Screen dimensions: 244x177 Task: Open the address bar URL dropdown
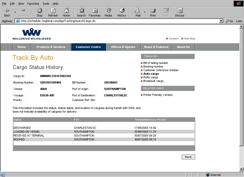pyautogui.click(x=221, y=21)
